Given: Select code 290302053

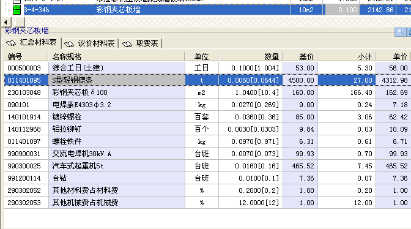Looking at the screenshot, I should pyautogui.click(x=26, y=203).
